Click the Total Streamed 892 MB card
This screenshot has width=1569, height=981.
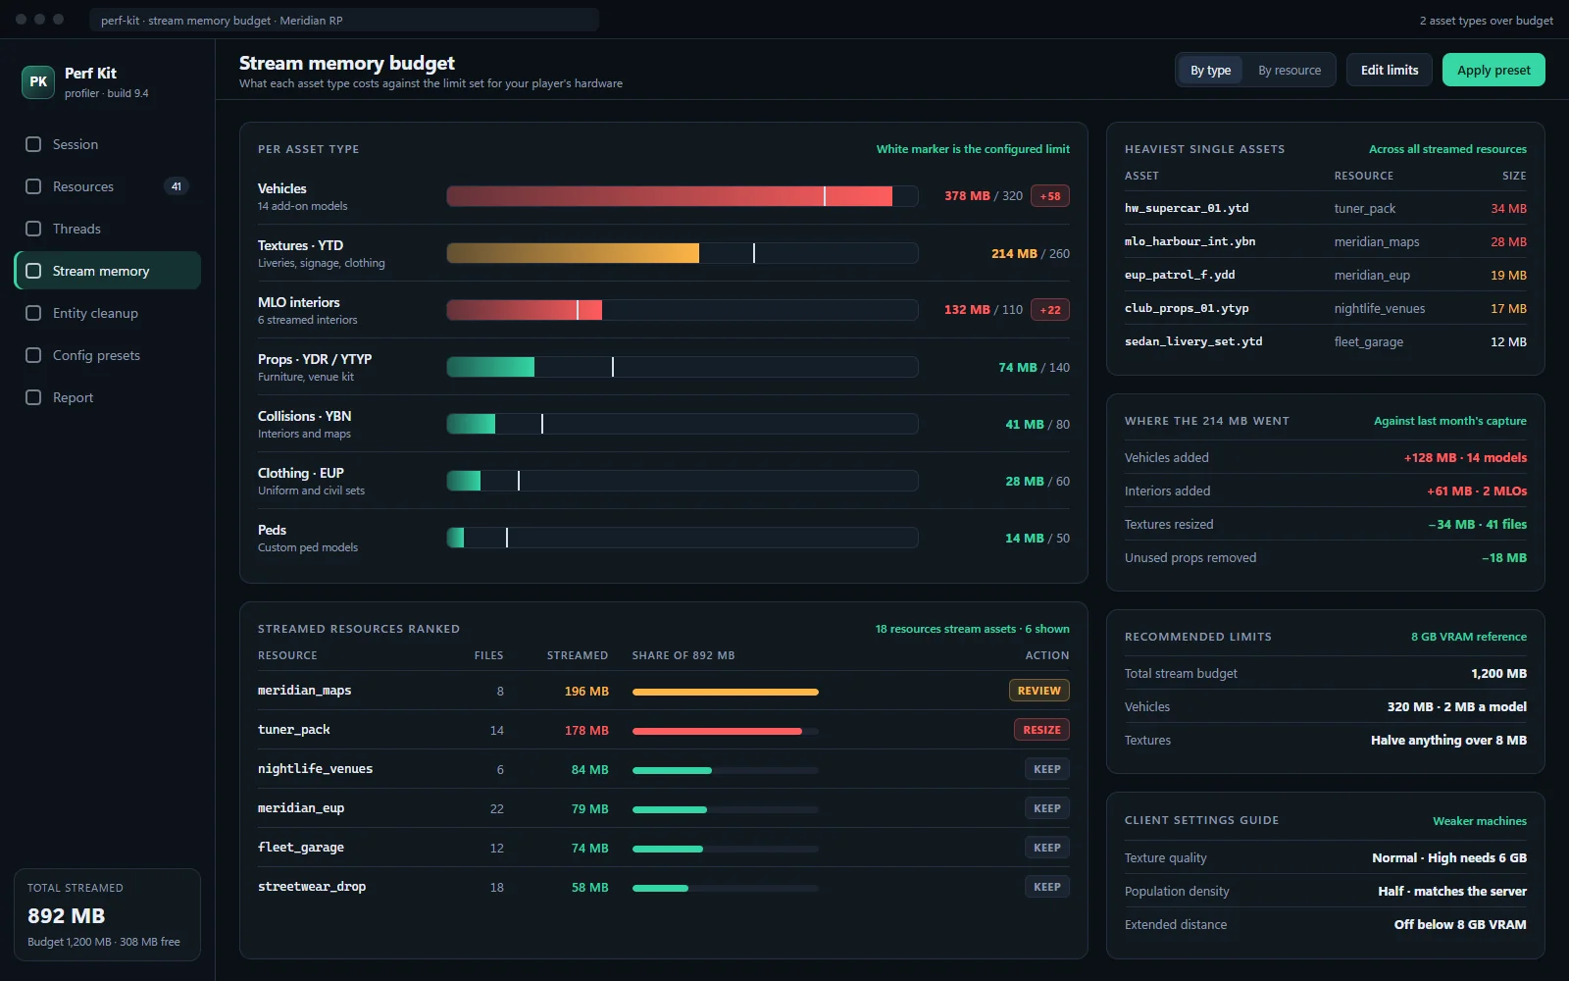(108, 914)
